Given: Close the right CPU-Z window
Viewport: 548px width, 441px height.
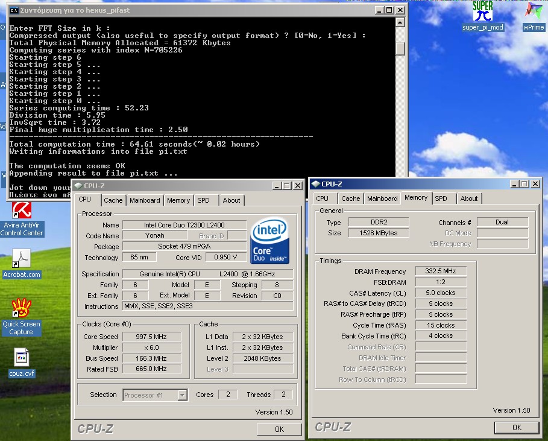Looking at the screenshot, I should [x=535, y=184].
